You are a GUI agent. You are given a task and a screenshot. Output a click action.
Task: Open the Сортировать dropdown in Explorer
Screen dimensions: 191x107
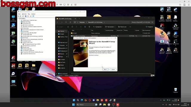click(98, 27)
